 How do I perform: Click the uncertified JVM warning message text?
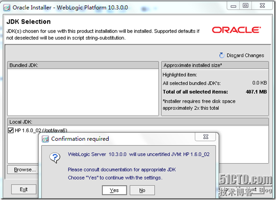[139, 155]
